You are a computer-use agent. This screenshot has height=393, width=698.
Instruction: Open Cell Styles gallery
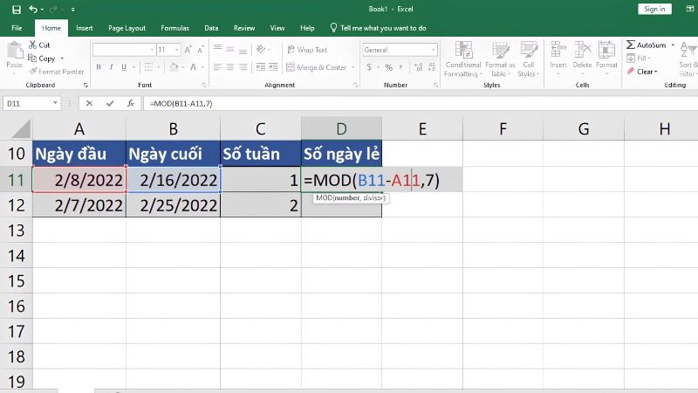[x=529, y=59]
